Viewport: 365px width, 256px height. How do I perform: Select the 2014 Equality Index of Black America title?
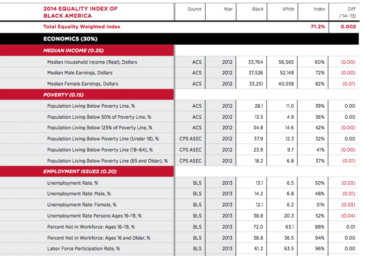80,12
